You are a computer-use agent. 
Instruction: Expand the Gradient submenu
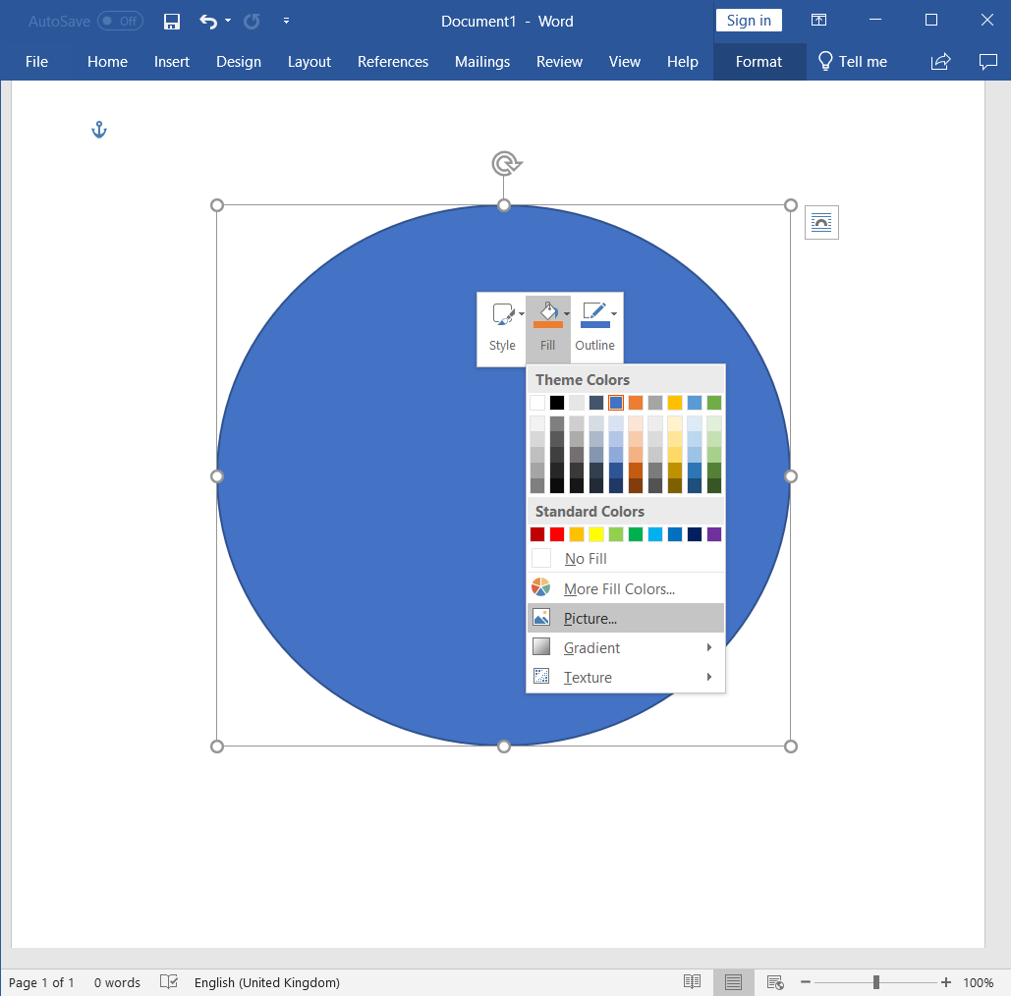click(x=590, y=647)
